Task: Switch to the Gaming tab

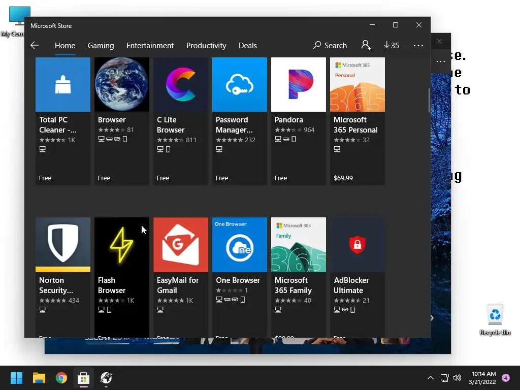Action: 101,45
